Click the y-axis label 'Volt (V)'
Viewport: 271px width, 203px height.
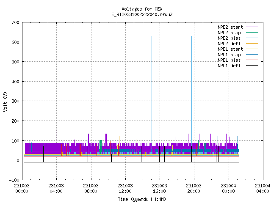tap(5, 101)
